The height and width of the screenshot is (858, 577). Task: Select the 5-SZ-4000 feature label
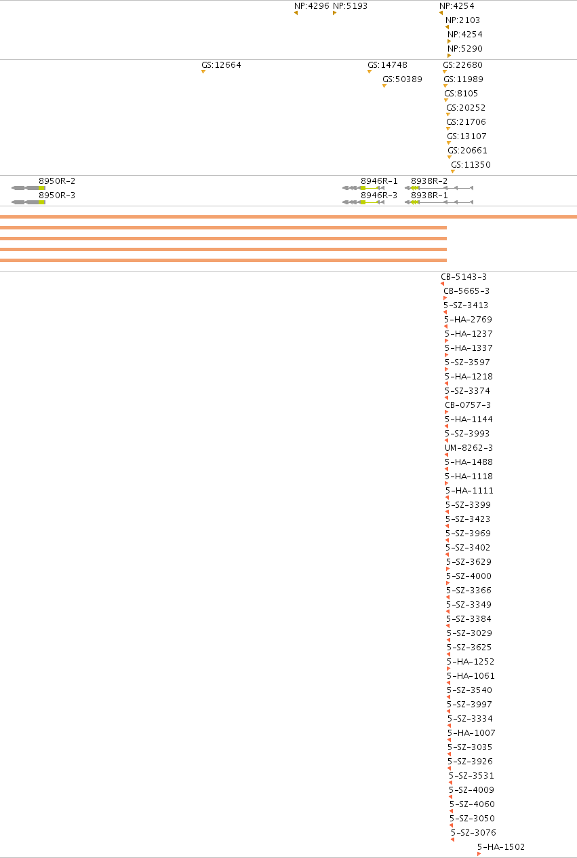469,576
